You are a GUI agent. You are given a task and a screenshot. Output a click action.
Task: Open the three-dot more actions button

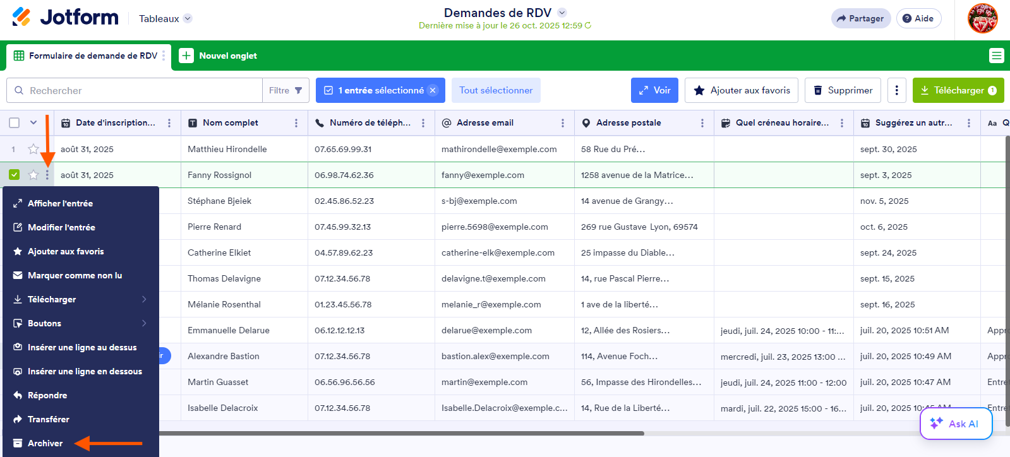(x=896, y=90)
